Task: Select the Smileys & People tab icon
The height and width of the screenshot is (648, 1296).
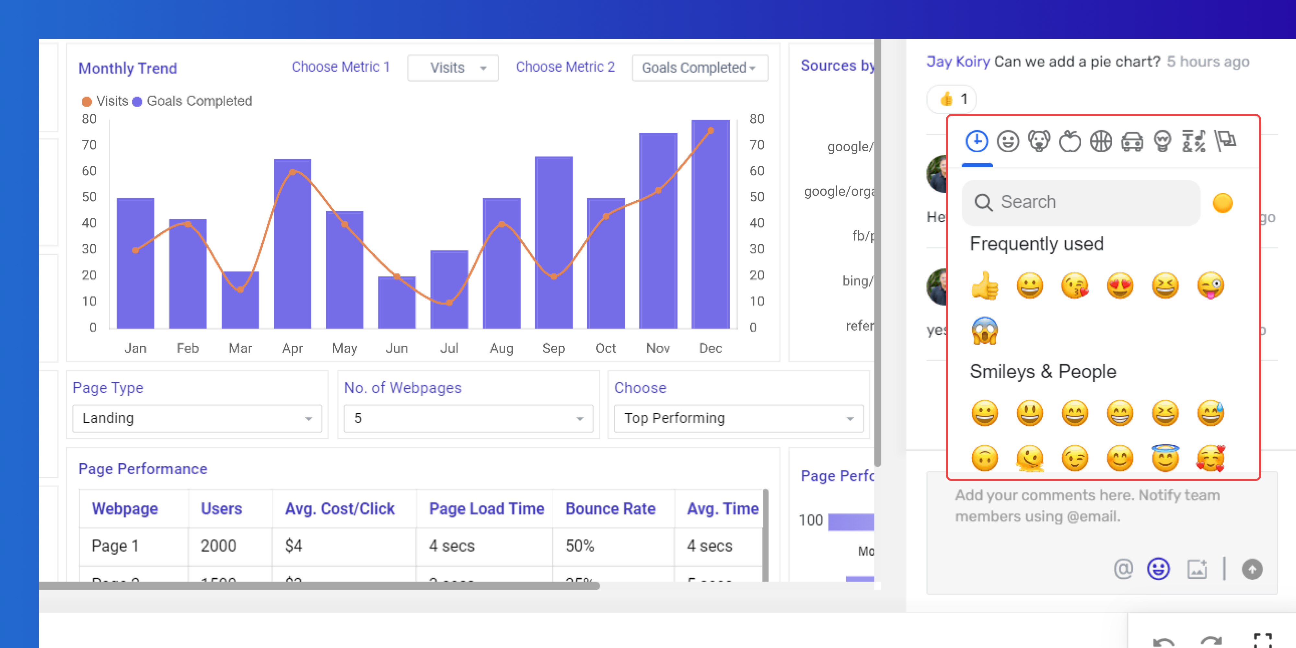Action: tap(1008, 141)
